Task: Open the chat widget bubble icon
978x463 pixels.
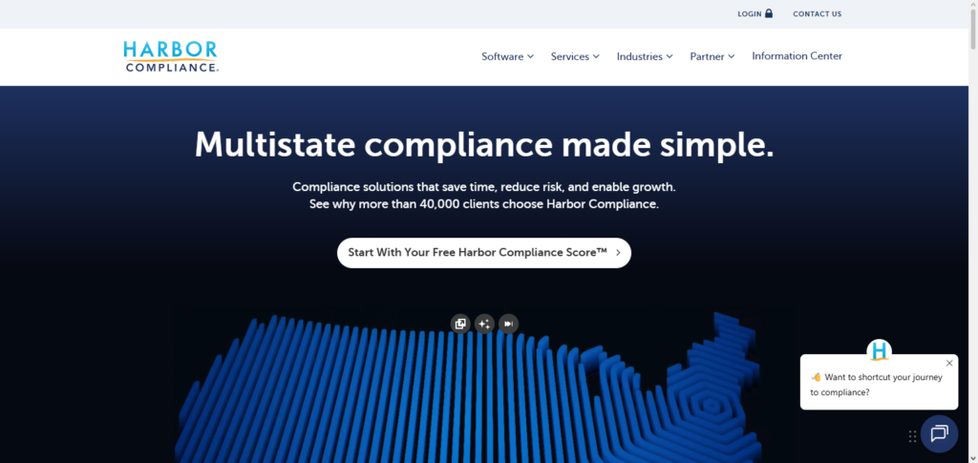Action: 938,433
